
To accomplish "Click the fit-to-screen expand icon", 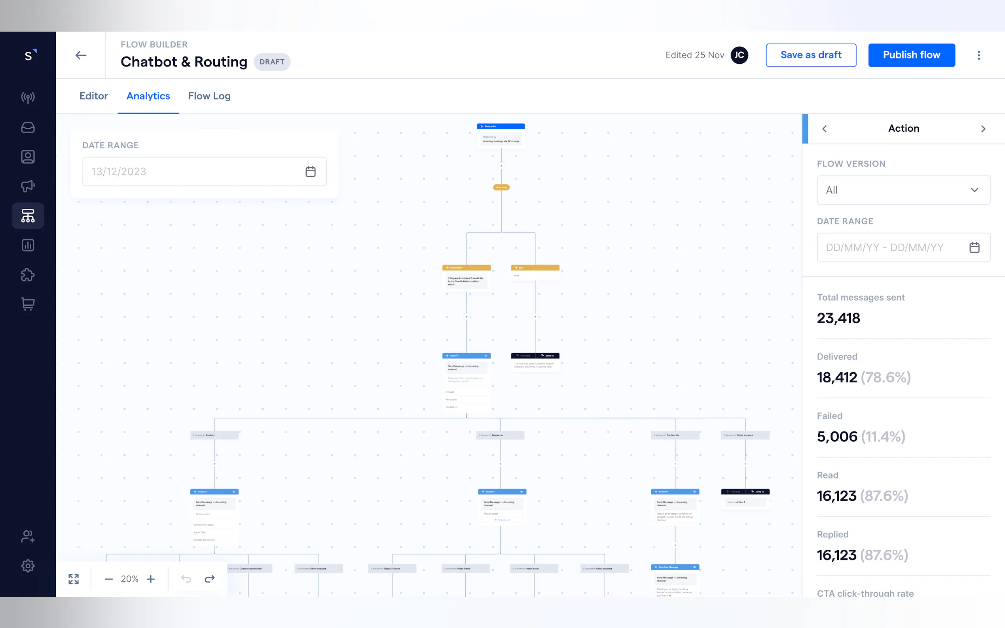I will pyautogui.click(x=74, y=579).
